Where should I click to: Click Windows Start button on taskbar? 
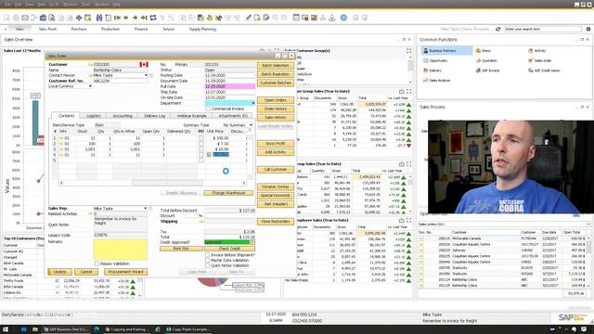[6, 329]
